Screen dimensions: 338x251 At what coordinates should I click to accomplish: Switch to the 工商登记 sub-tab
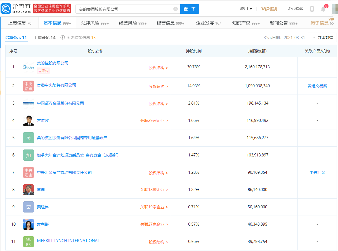pos(45,38)
